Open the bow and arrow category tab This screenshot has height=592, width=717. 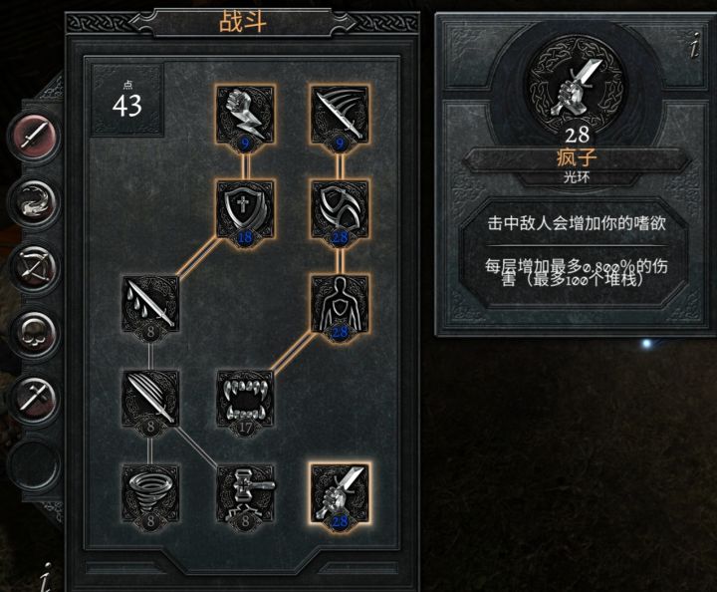click(x=35, y=267)
